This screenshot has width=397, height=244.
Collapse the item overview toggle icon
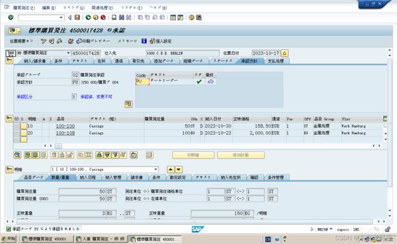(x=9, y=118)
